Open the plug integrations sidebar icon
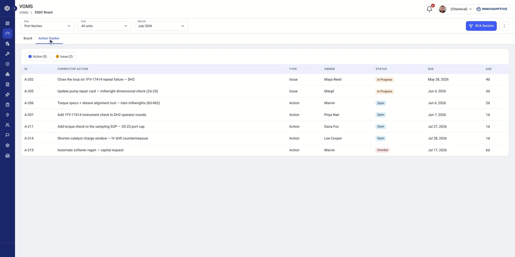515x257 pixels. coord(8,115)
